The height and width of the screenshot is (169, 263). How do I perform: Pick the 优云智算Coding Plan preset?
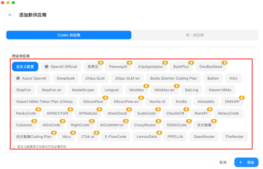34,137
